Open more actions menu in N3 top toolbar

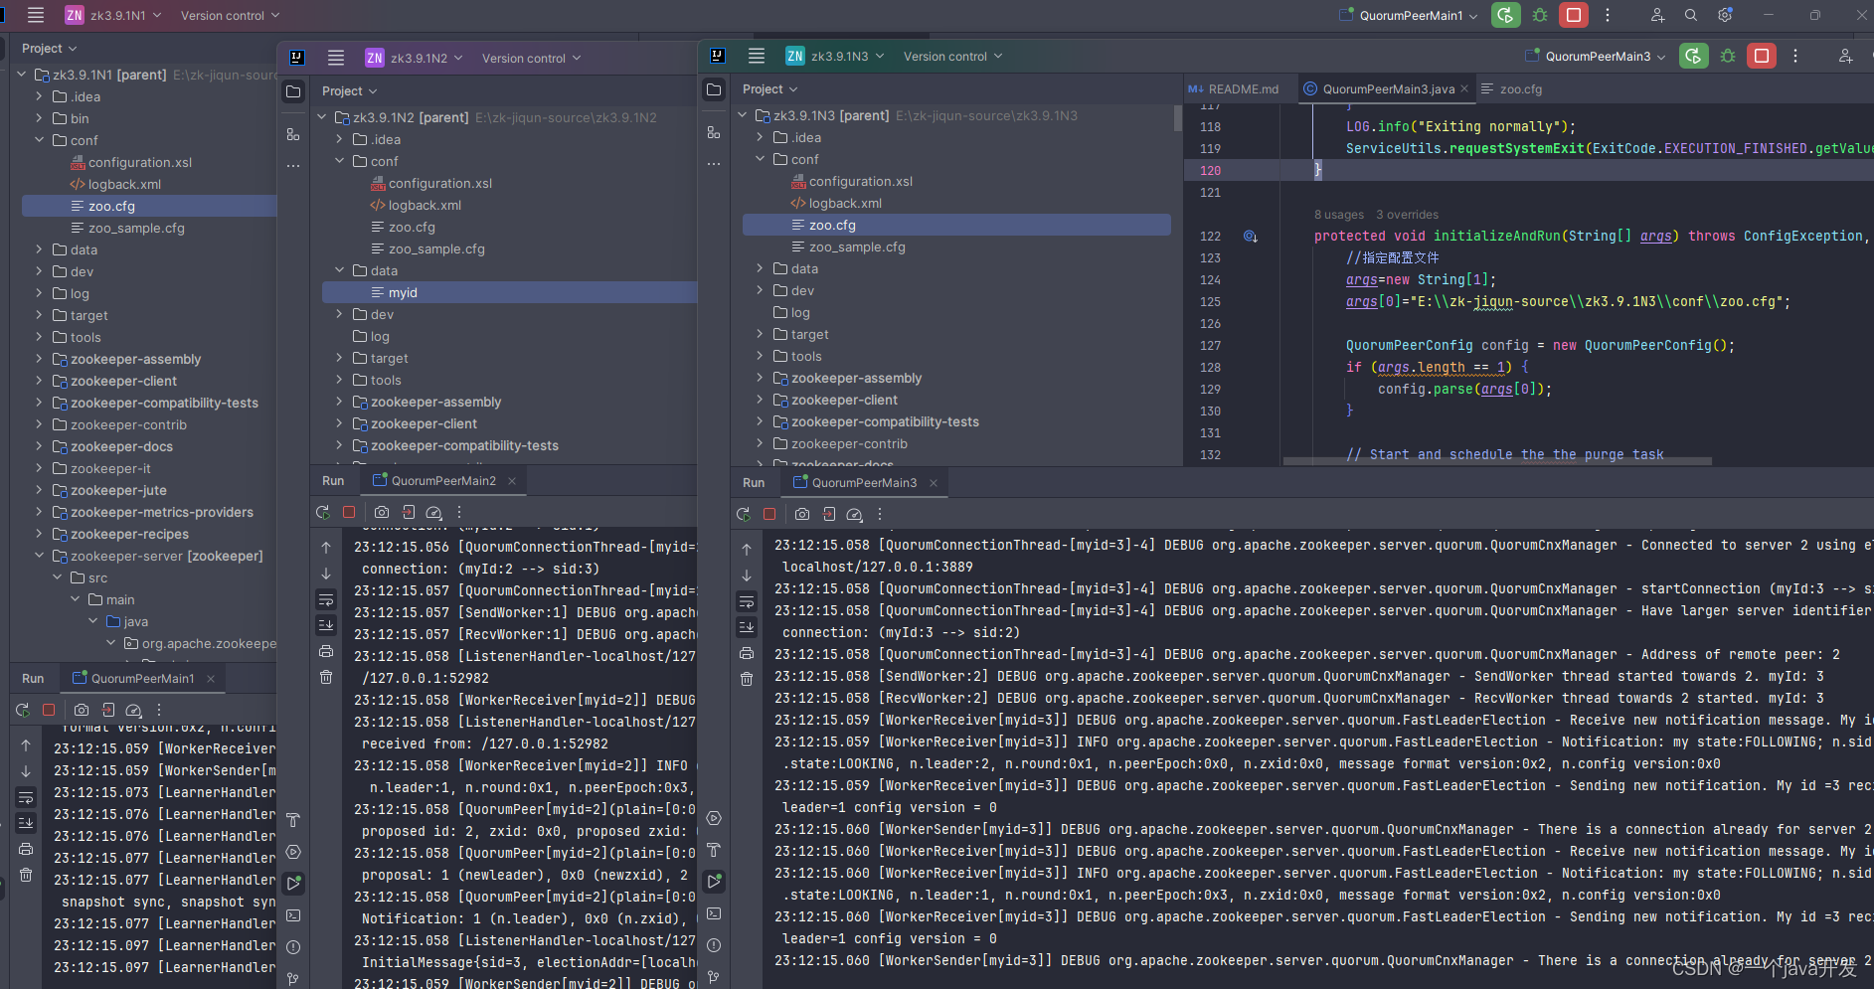pyautogui.click(x=1795, y=56)
